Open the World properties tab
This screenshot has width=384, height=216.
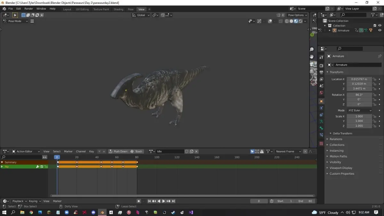321,93
